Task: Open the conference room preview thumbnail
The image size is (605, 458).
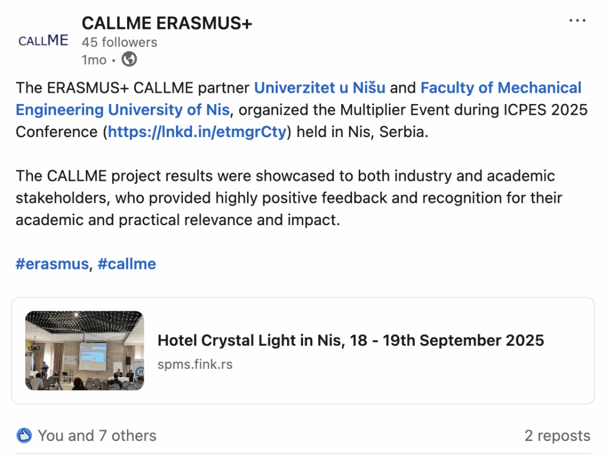Action: tap(84, 350)
